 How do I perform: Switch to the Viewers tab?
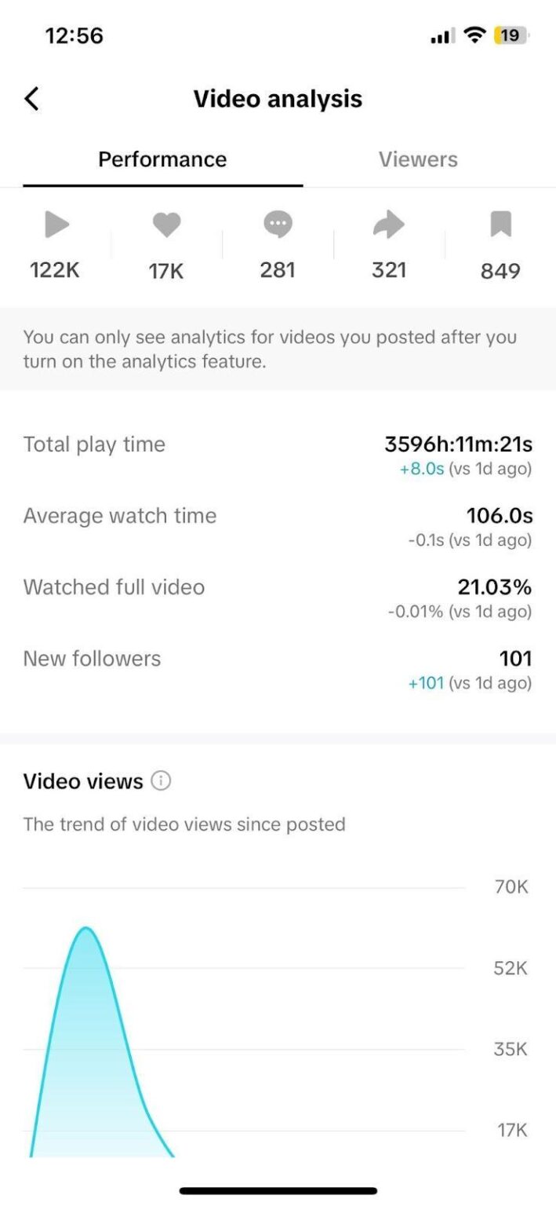[x=418, y=159]
